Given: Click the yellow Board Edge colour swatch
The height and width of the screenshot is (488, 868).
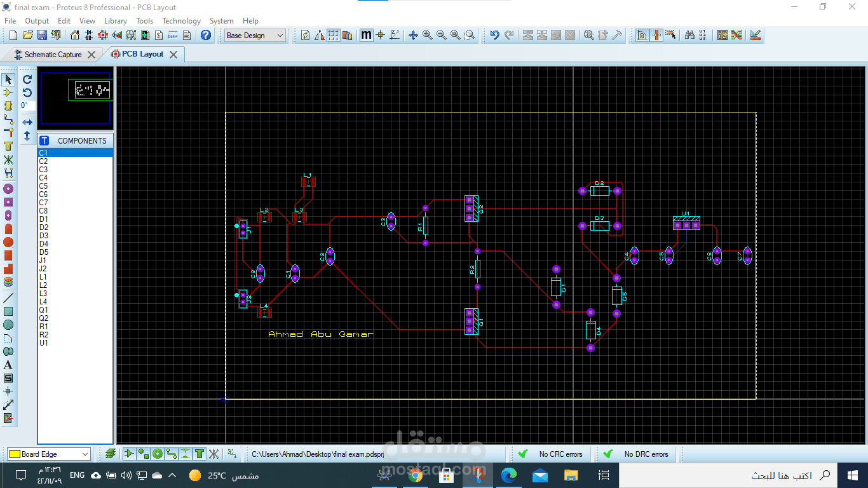Looking at the screenshot, I should 14,454.
